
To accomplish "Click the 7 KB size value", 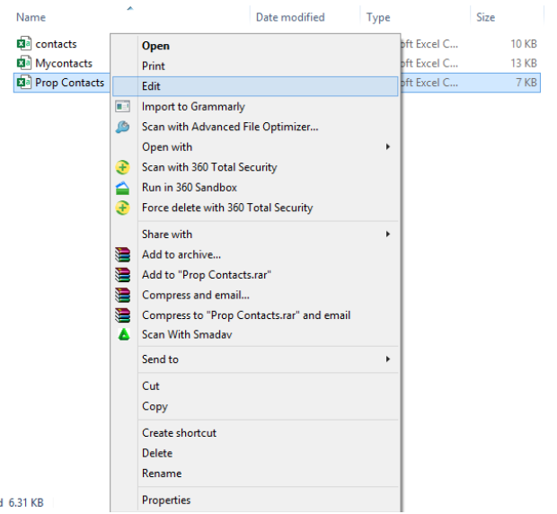I will pyautogui.click(x=526, y=83).
